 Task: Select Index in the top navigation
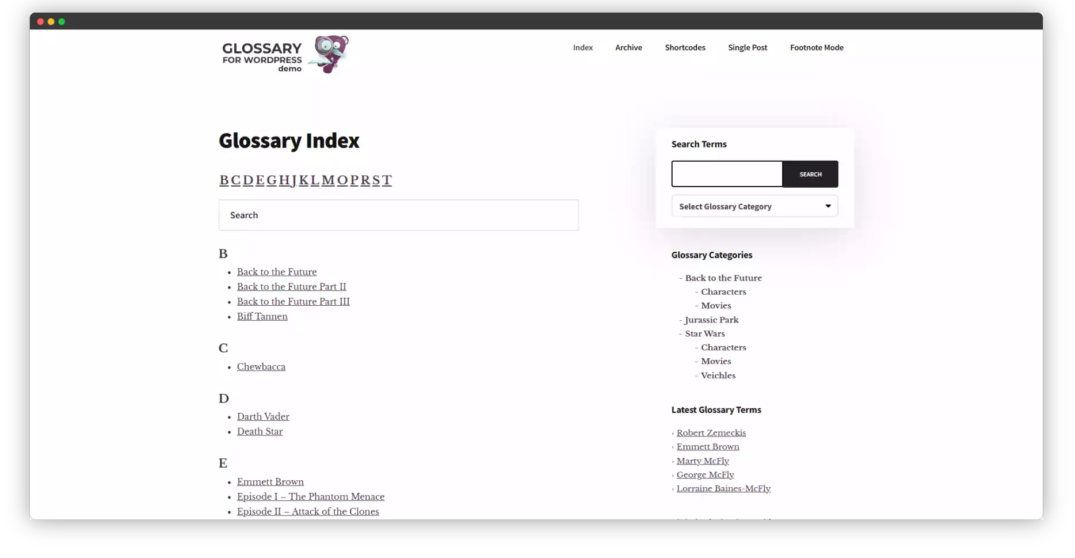pyautogui.click(x=582, y=47)
